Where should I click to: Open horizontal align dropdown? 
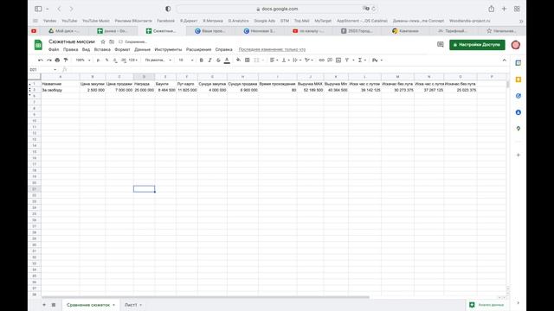(274, 60)
